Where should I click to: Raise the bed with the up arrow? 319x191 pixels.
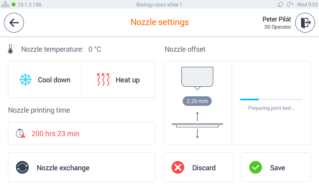197,117
